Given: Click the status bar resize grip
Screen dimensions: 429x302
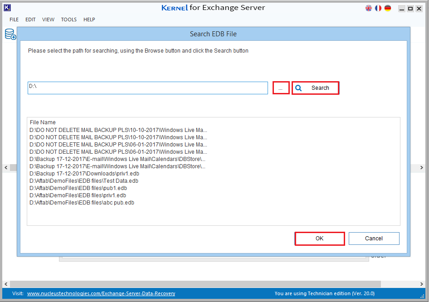Looking at the screenshot, I should pos(422,296).
